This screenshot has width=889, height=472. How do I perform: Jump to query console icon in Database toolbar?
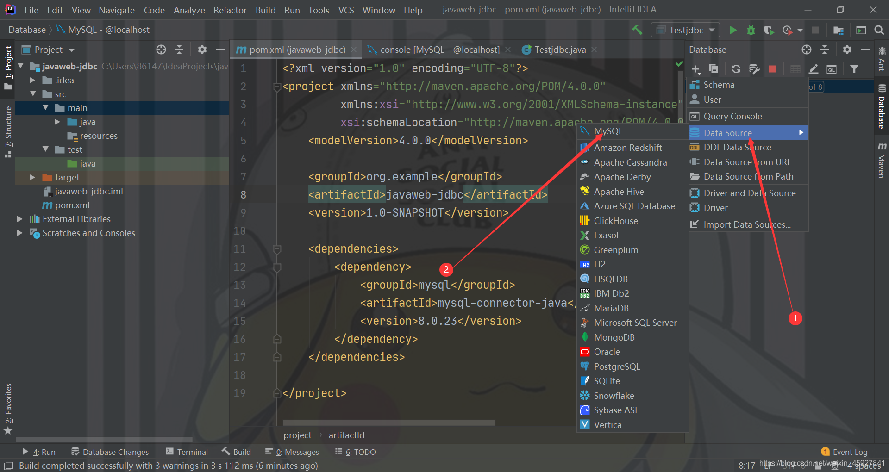832,69
